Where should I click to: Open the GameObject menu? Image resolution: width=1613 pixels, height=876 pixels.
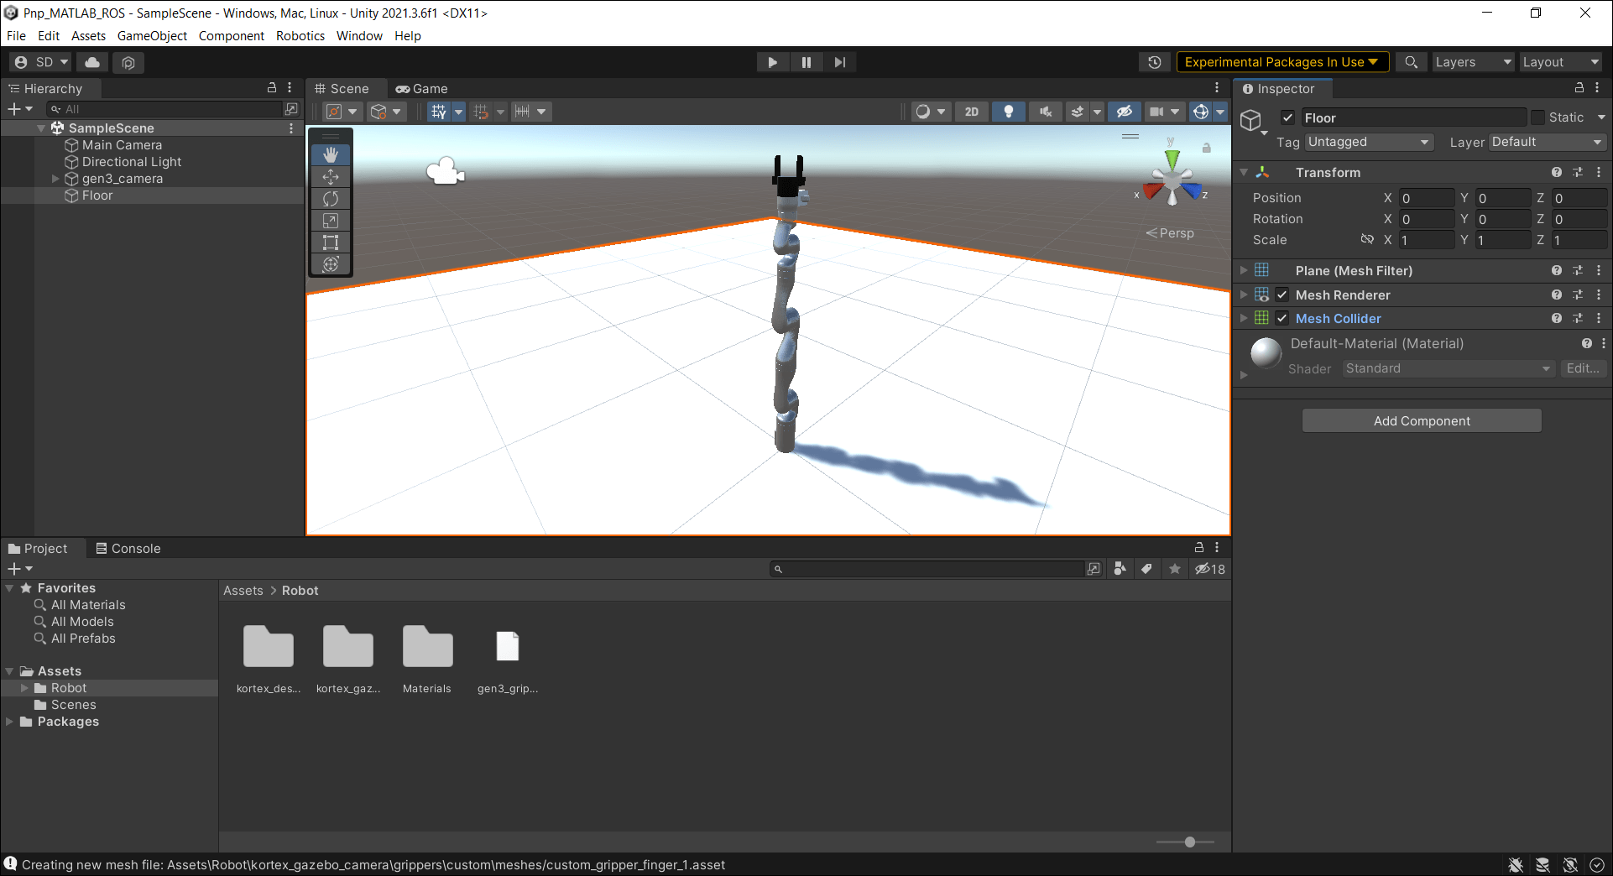point(152,35)
